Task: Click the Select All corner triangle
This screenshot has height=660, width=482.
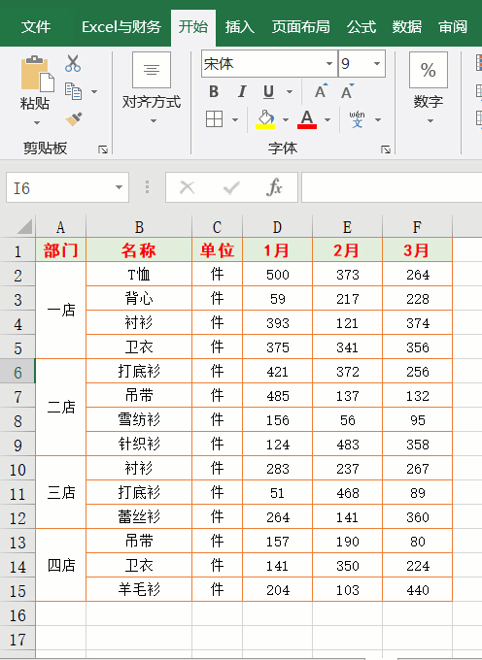Action: [x=25, y=226]
